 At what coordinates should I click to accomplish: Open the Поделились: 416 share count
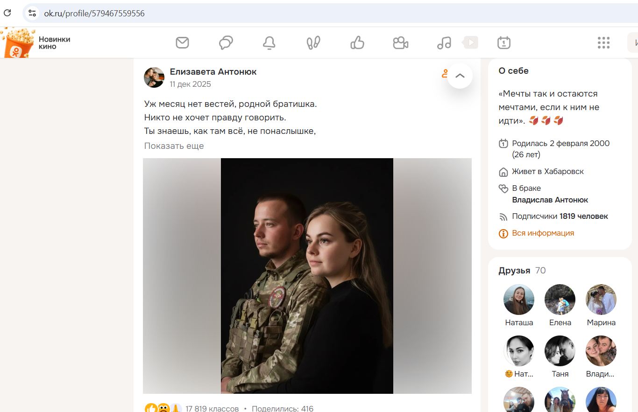(x=283, y=409)
